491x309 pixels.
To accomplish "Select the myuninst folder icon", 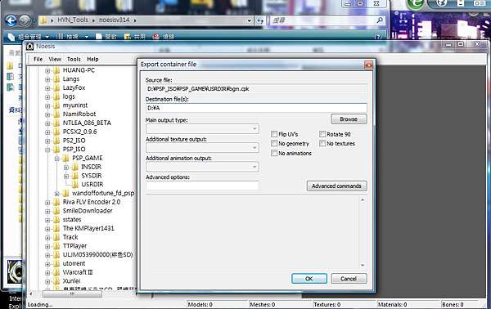I will pyautogui.click(x=56, y=105).
